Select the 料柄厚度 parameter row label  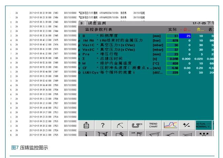click(x=109, y=36)
